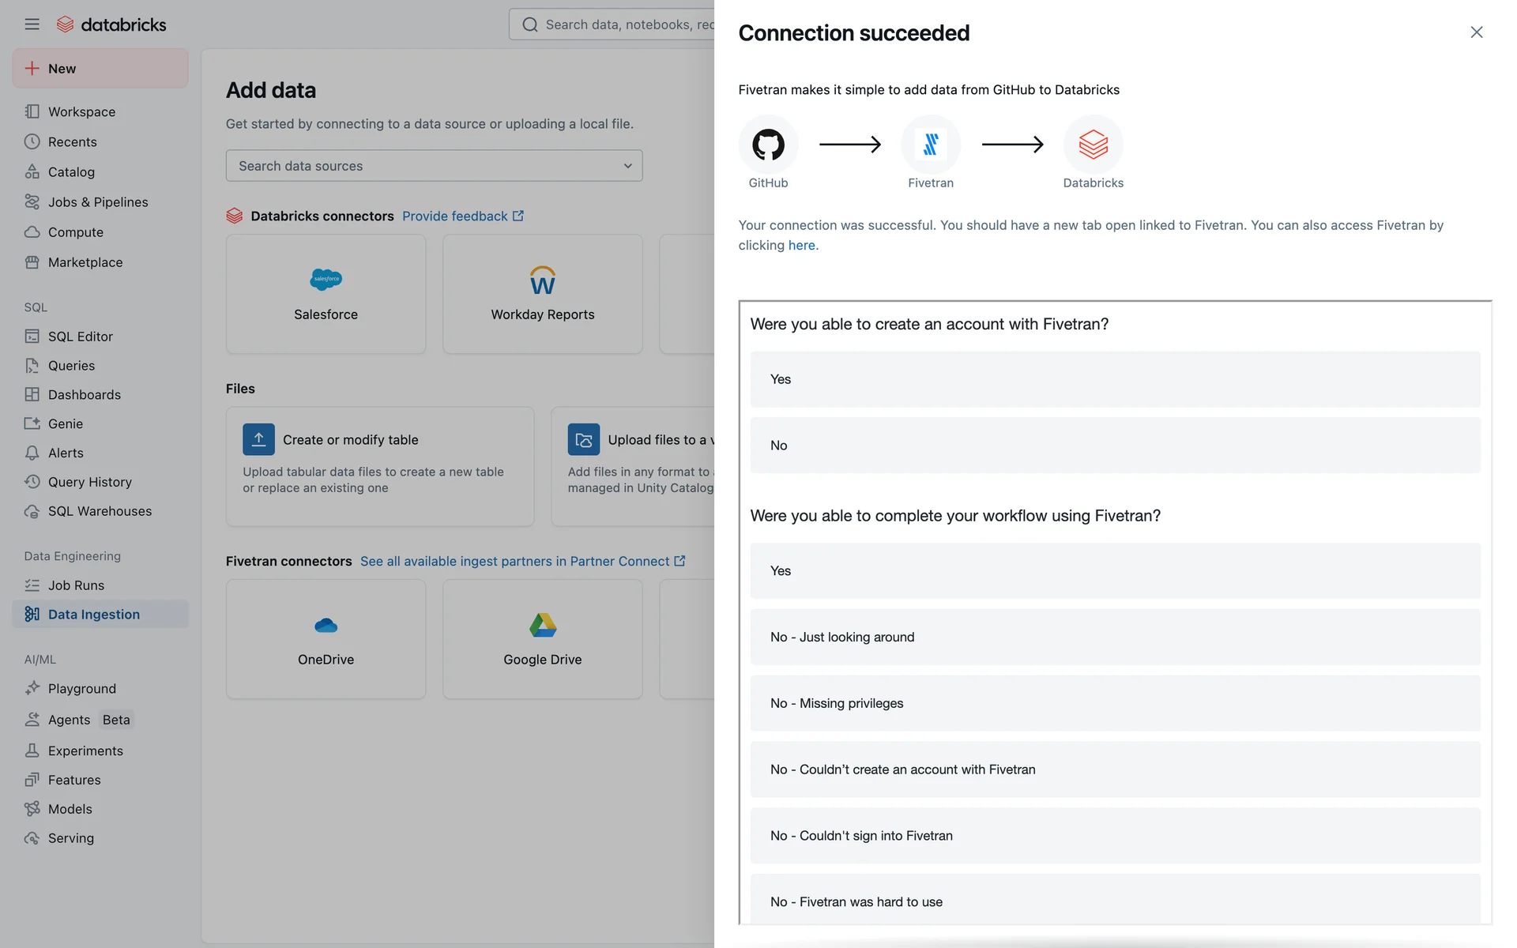Viewport: 1517px width, 948px height.
Task: Click the Fivetran logo icon
Action: click(930, 145)
